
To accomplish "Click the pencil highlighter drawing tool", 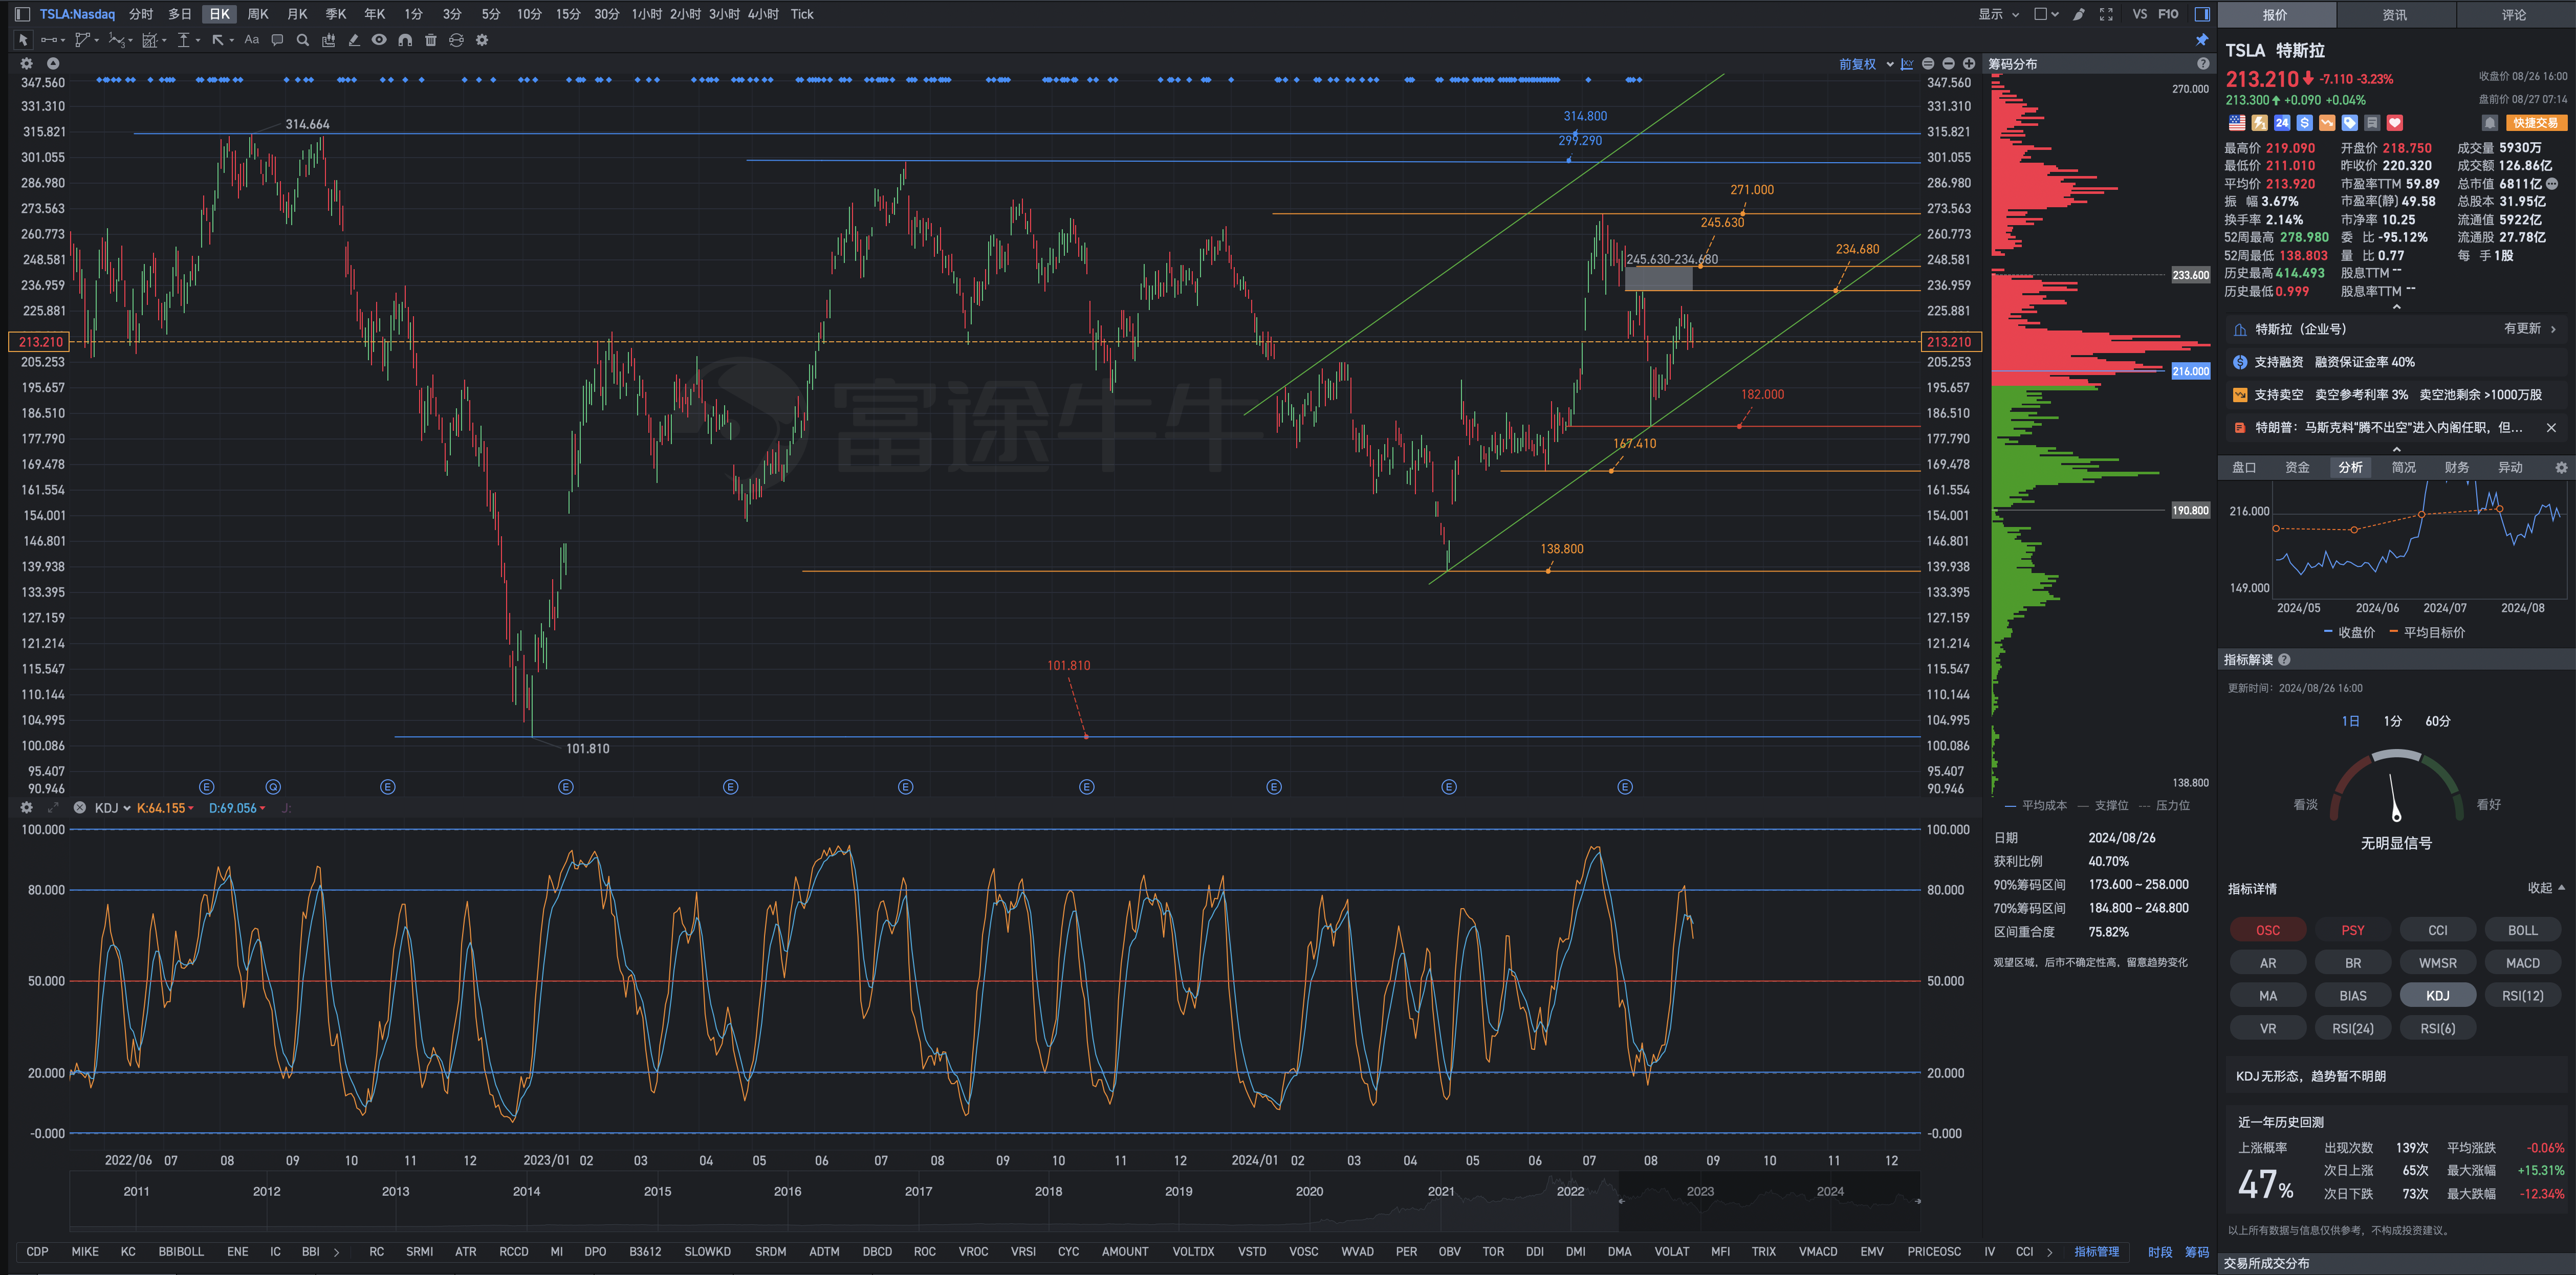I will (354, 40).
